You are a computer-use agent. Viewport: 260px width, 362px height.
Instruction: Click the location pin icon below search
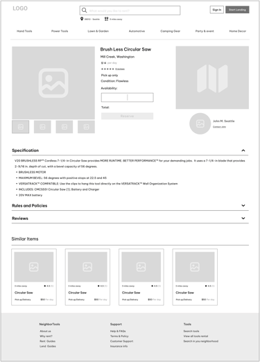tap(82, 19)
